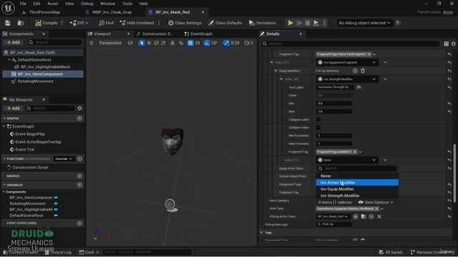Select RotatingMovement in the Components tree
458x257 pixels.
(x=35, y=81)
